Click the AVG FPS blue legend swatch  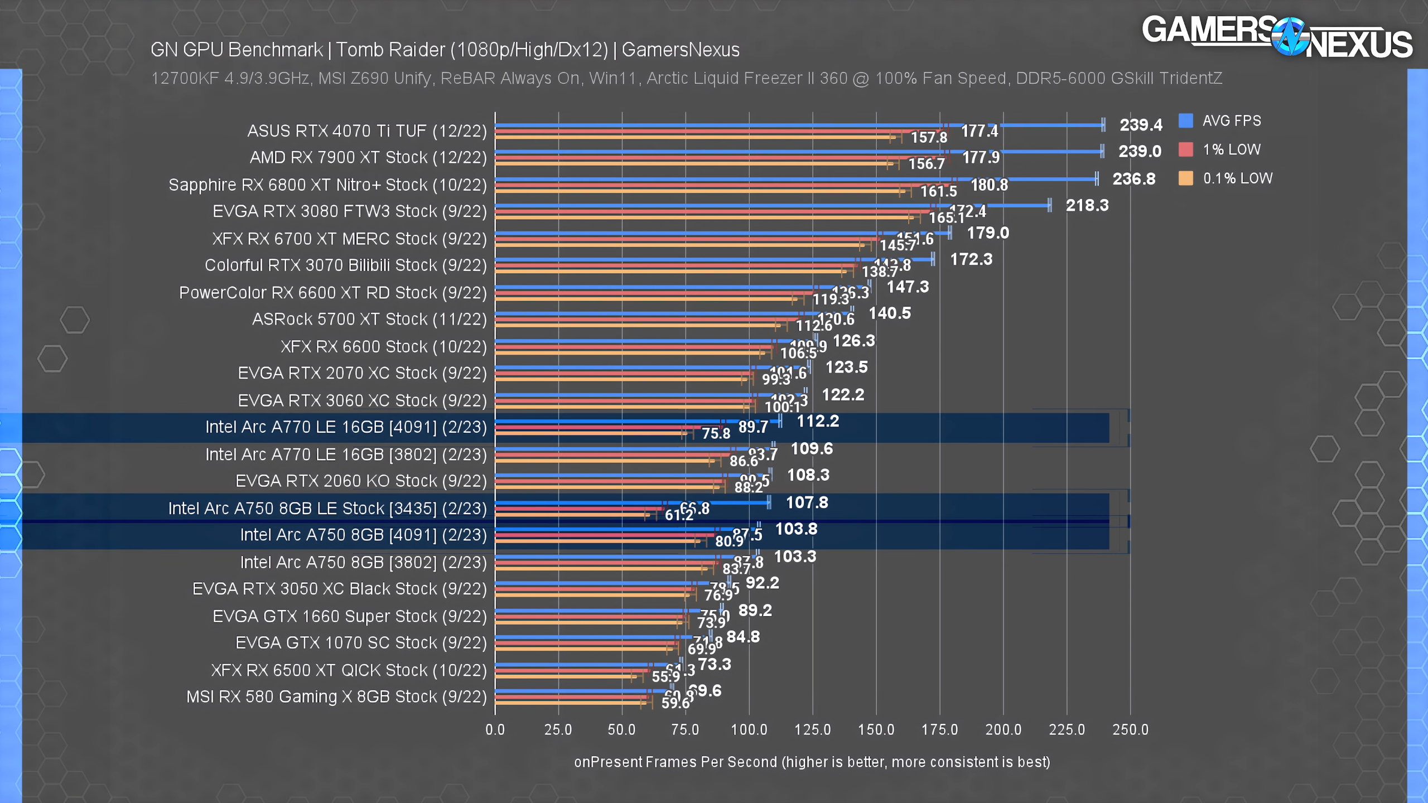click(x=1185, y=120)
